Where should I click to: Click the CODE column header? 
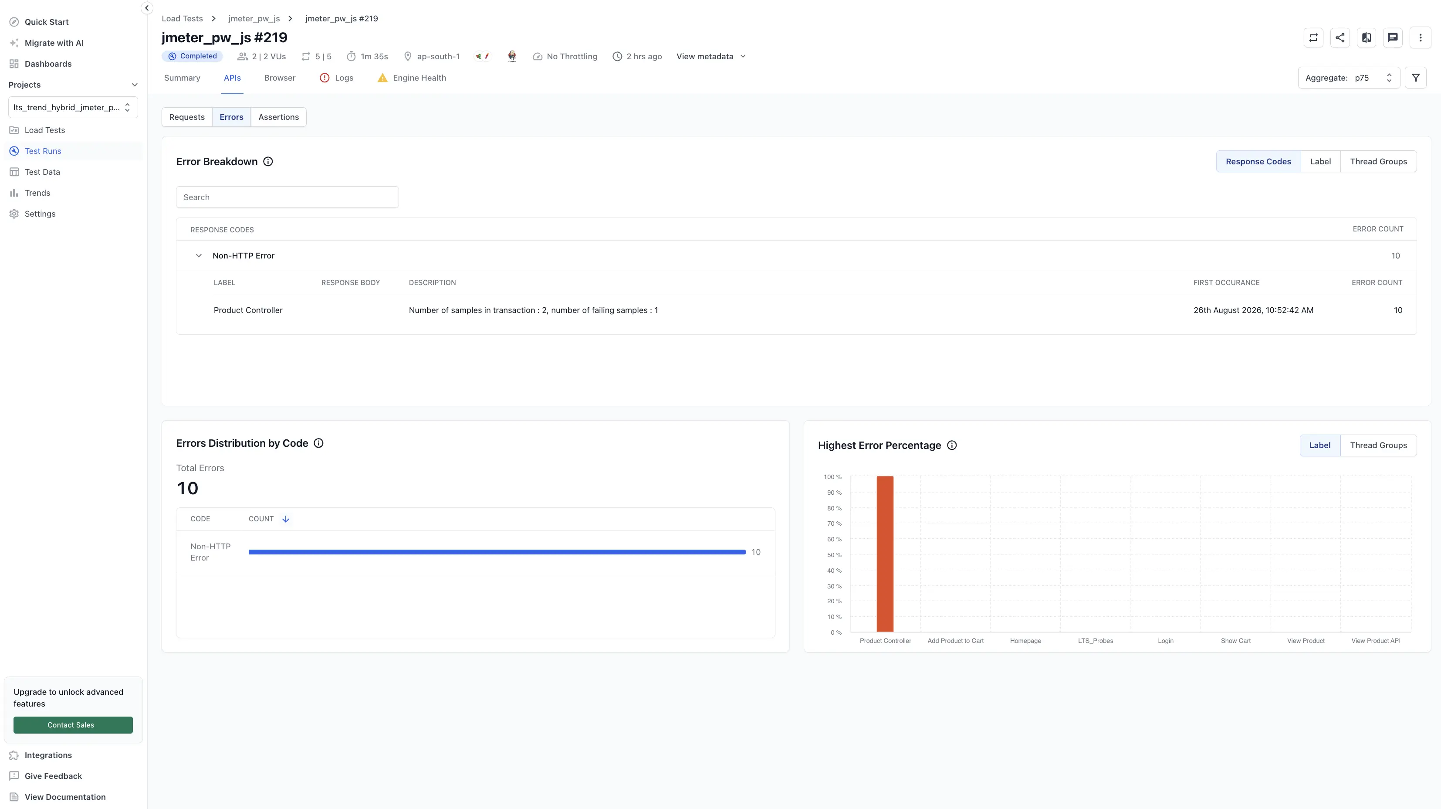click(x=200, y=520)
